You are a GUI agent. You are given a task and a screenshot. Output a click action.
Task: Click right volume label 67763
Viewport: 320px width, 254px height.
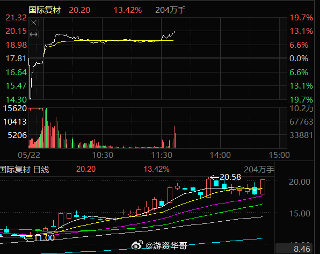pos(301,122)
